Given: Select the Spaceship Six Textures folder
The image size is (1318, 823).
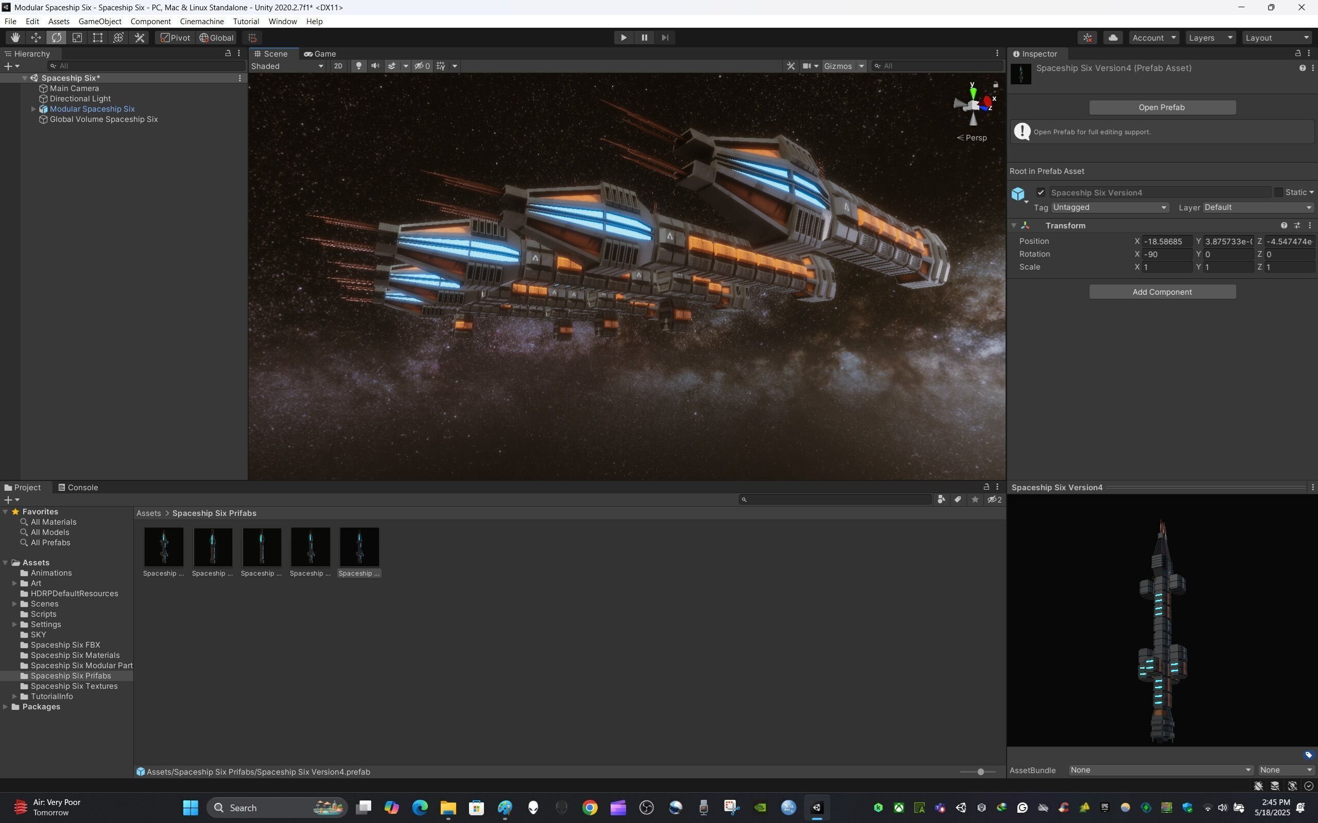Looking at the screenshot, I should tap(74, 686).
